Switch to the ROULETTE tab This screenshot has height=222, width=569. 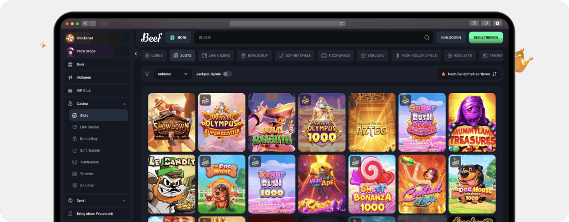pos(460,55)
